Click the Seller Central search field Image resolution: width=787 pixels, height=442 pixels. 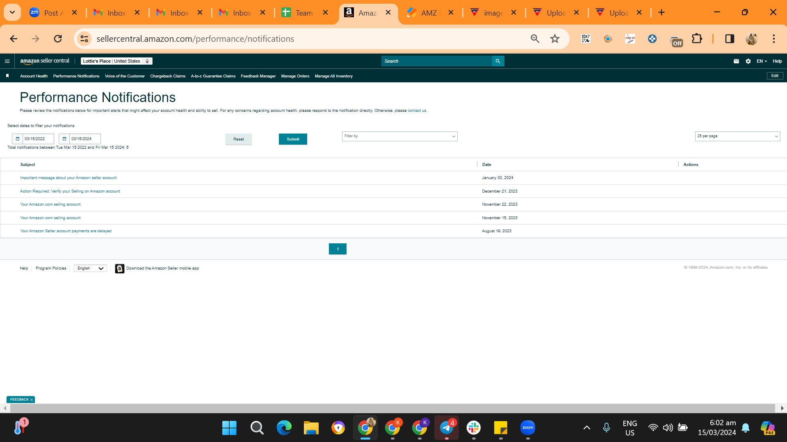point(437,61)
